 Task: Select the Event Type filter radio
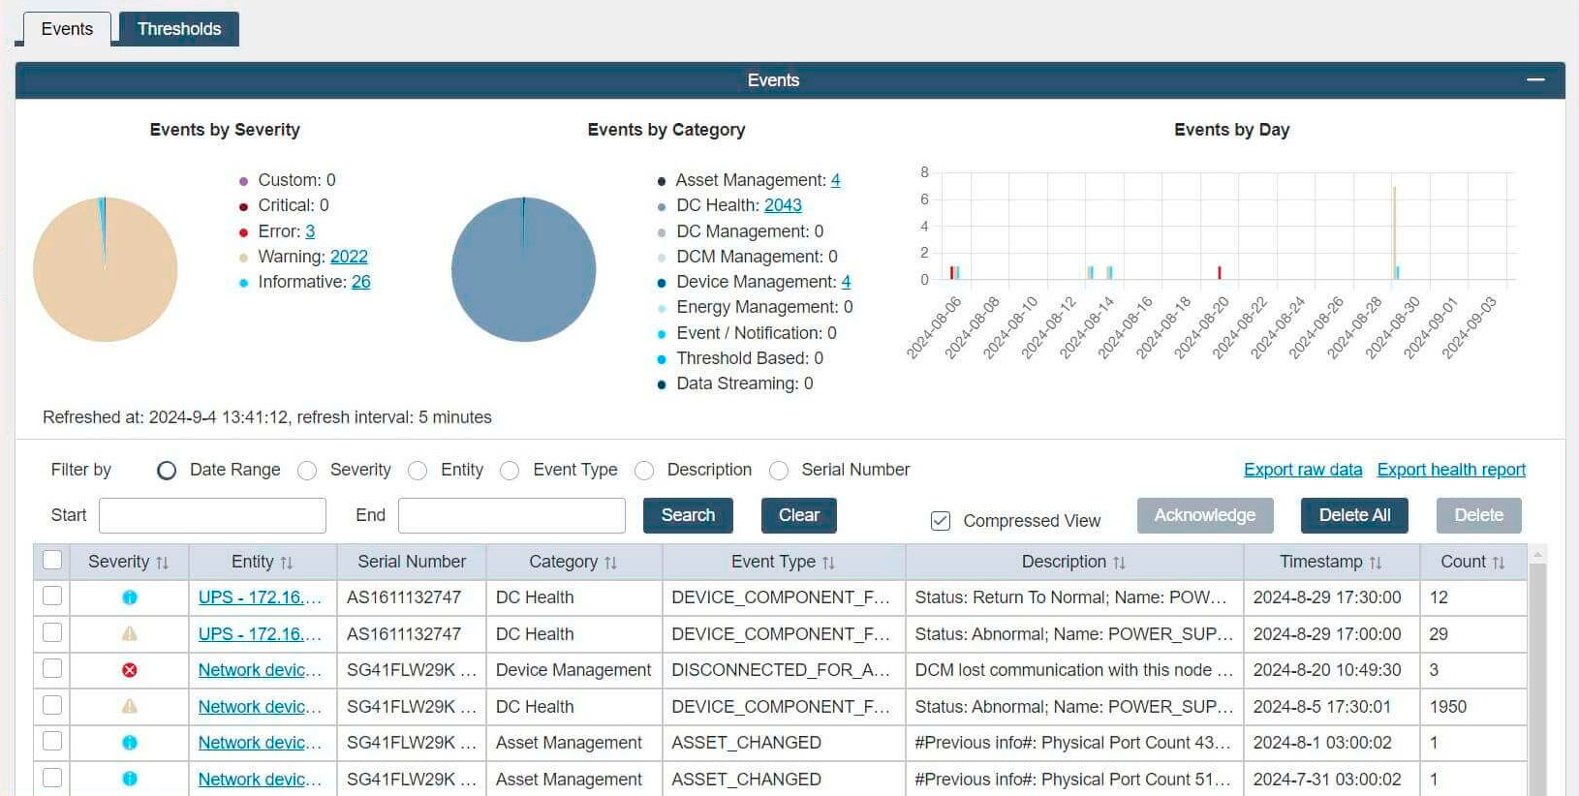tap(510, 471)
